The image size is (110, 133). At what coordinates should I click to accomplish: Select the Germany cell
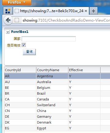point(52,117)
